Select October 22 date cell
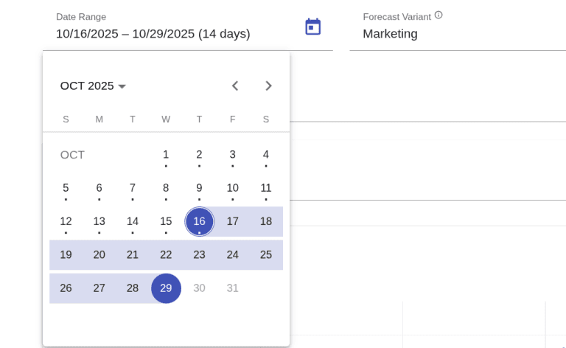This screenshot has height=348, width=566. click(x=166, y=255)
